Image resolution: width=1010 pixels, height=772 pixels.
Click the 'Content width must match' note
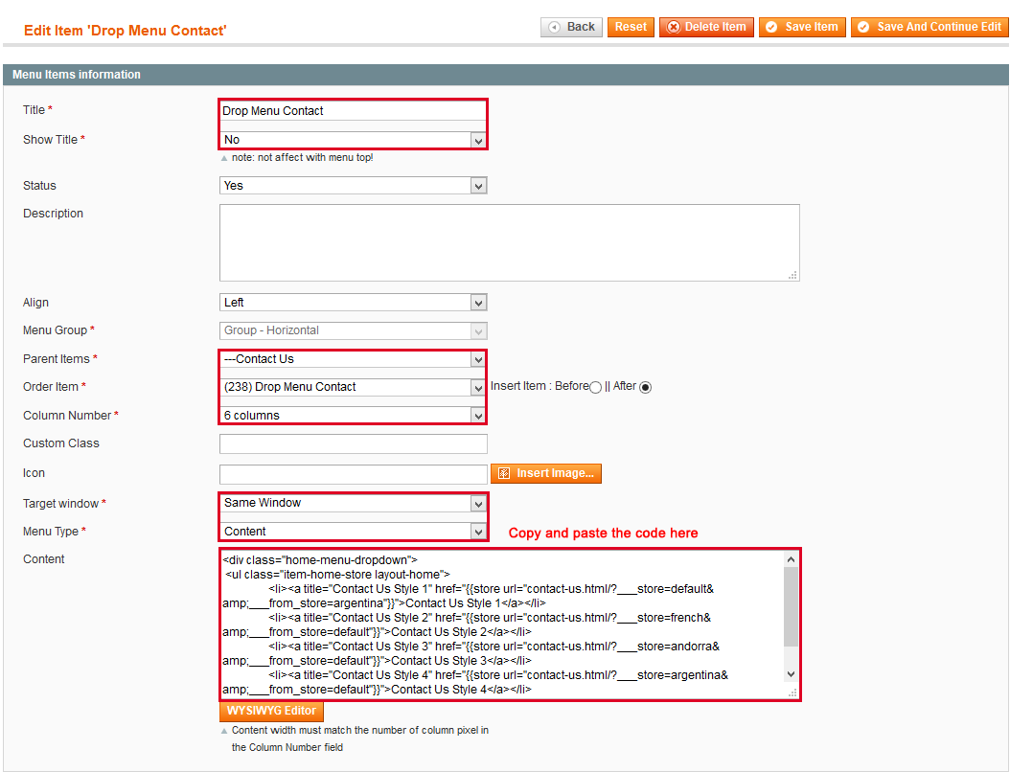tap(359, 738)
